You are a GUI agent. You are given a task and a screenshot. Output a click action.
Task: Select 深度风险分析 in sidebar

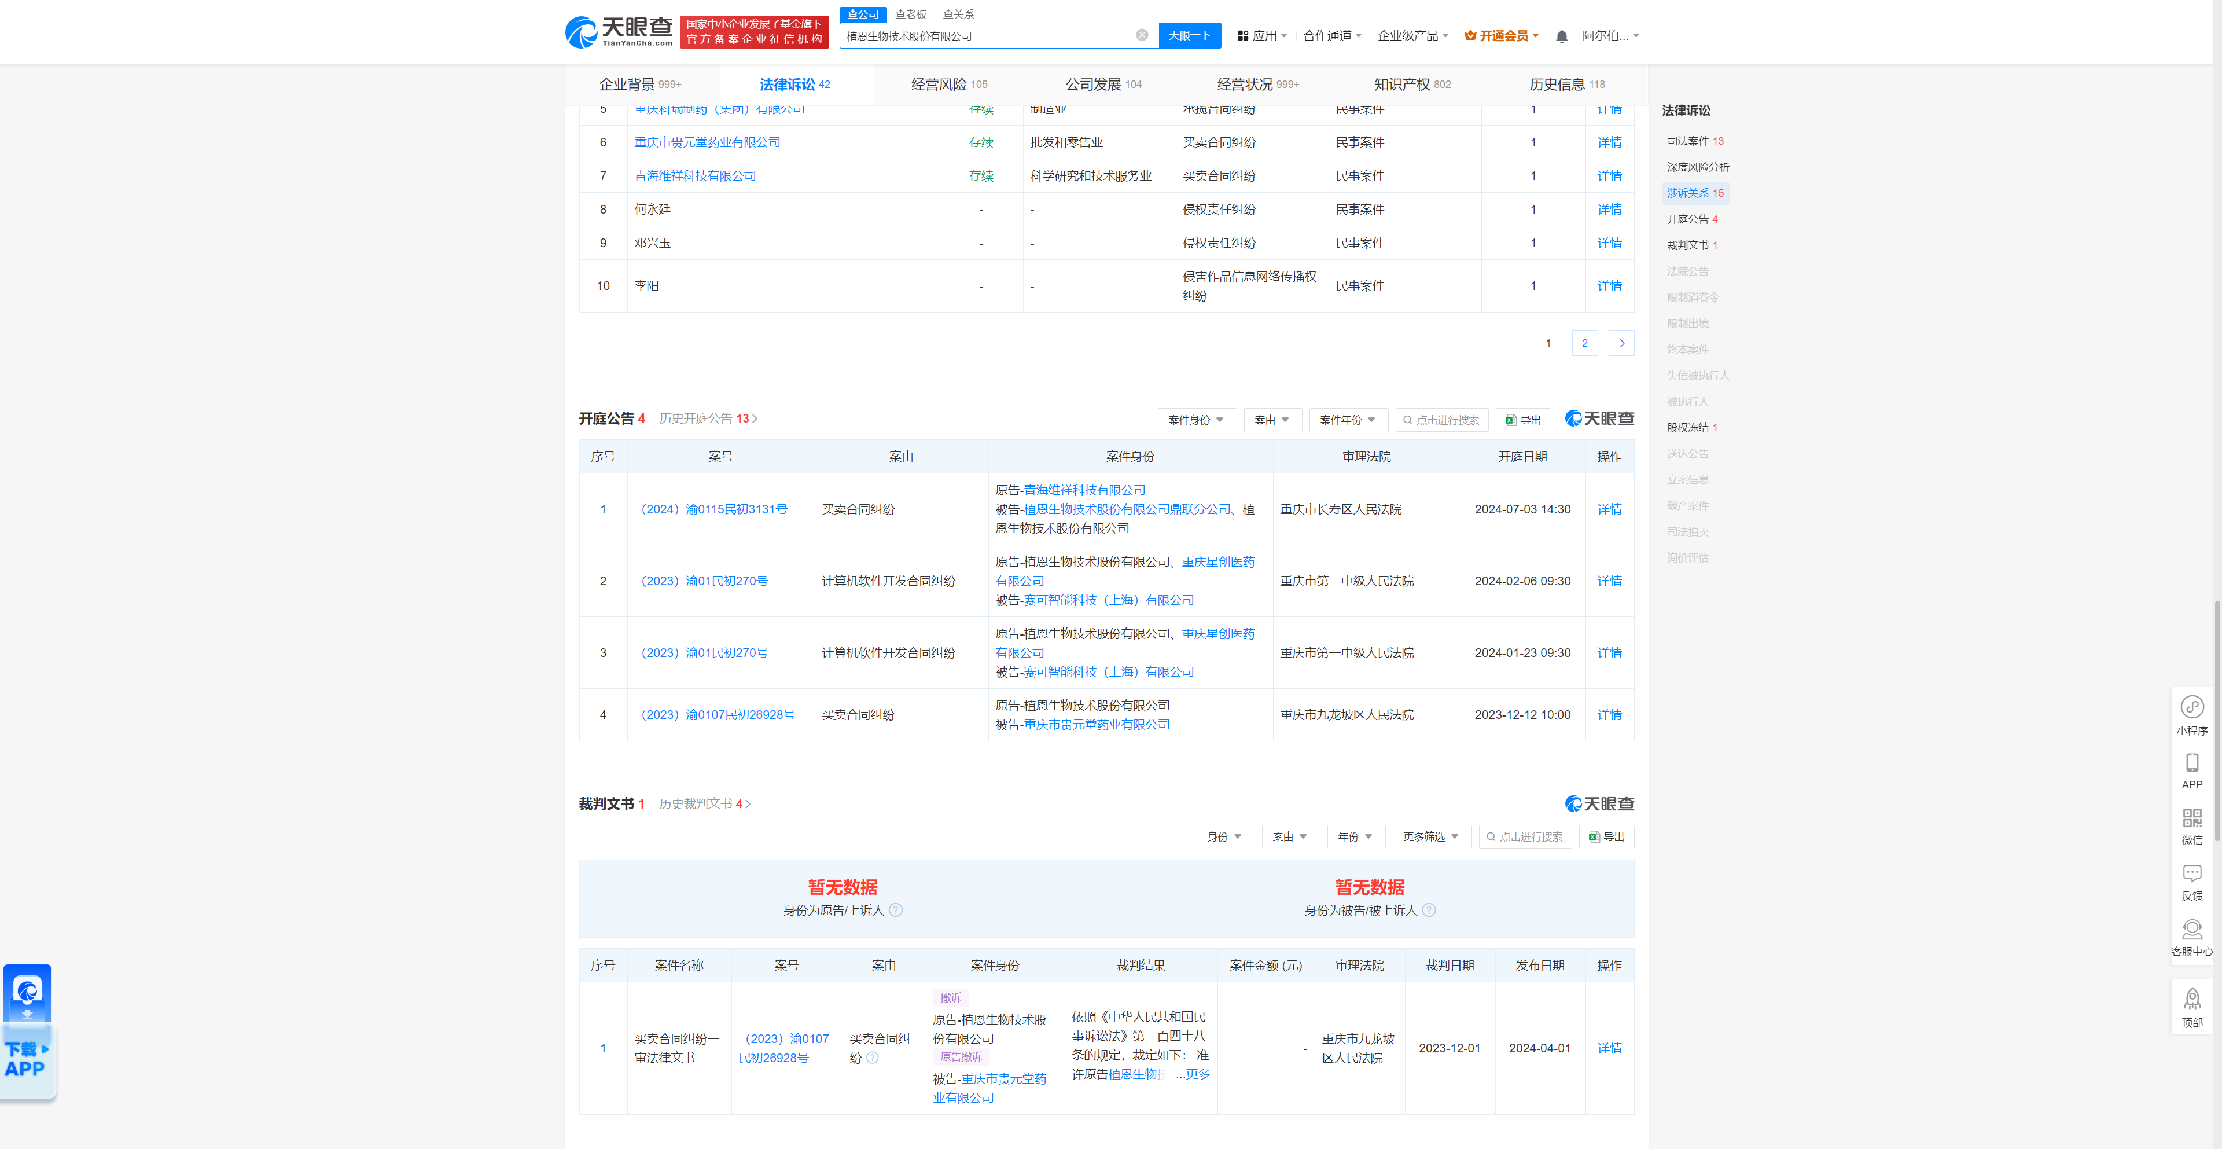pyautogui.click(x=1698, y=167)
